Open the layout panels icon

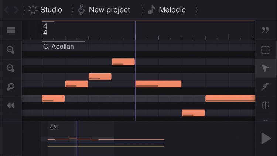(11, 30)
